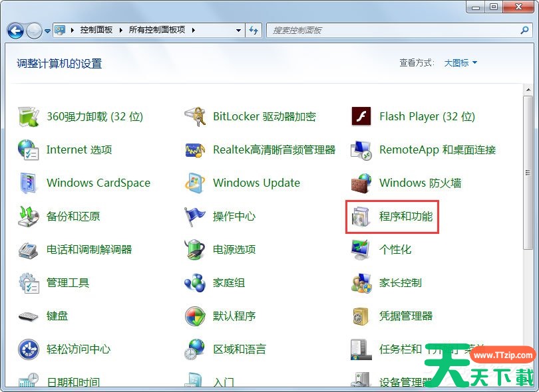The image size is (539, 392).
Task: Click the 控制面板 breadcrumb item
Action: (96, 31)
